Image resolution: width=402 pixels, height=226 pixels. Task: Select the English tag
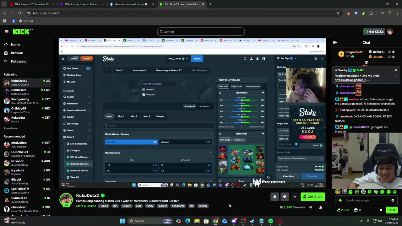pos(127,206)
